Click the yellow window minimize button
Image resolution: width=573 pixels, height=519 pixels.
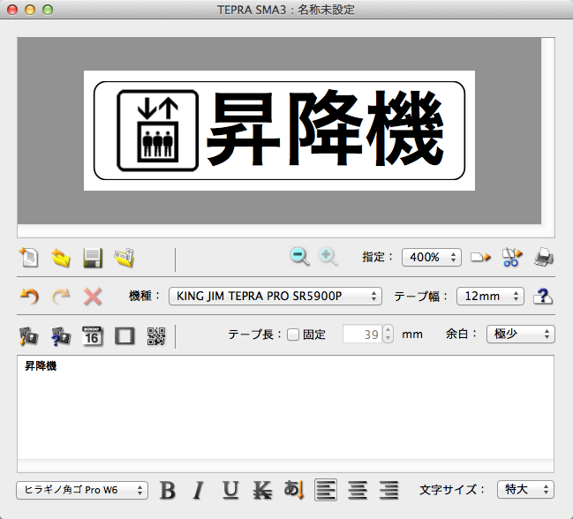[30, 10]
